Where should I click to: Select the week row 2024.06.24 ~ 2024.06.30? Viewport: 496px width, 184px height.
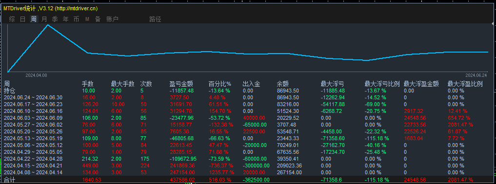point(33,97)
